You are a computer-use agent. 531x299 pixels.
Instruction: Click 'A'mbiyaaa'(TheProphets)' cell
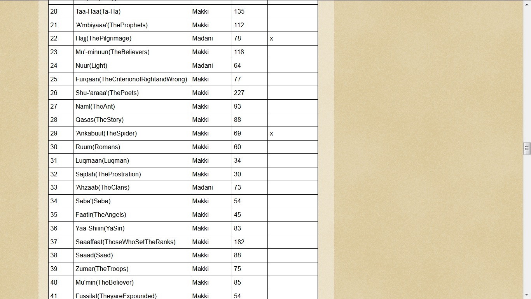(131, 25)
